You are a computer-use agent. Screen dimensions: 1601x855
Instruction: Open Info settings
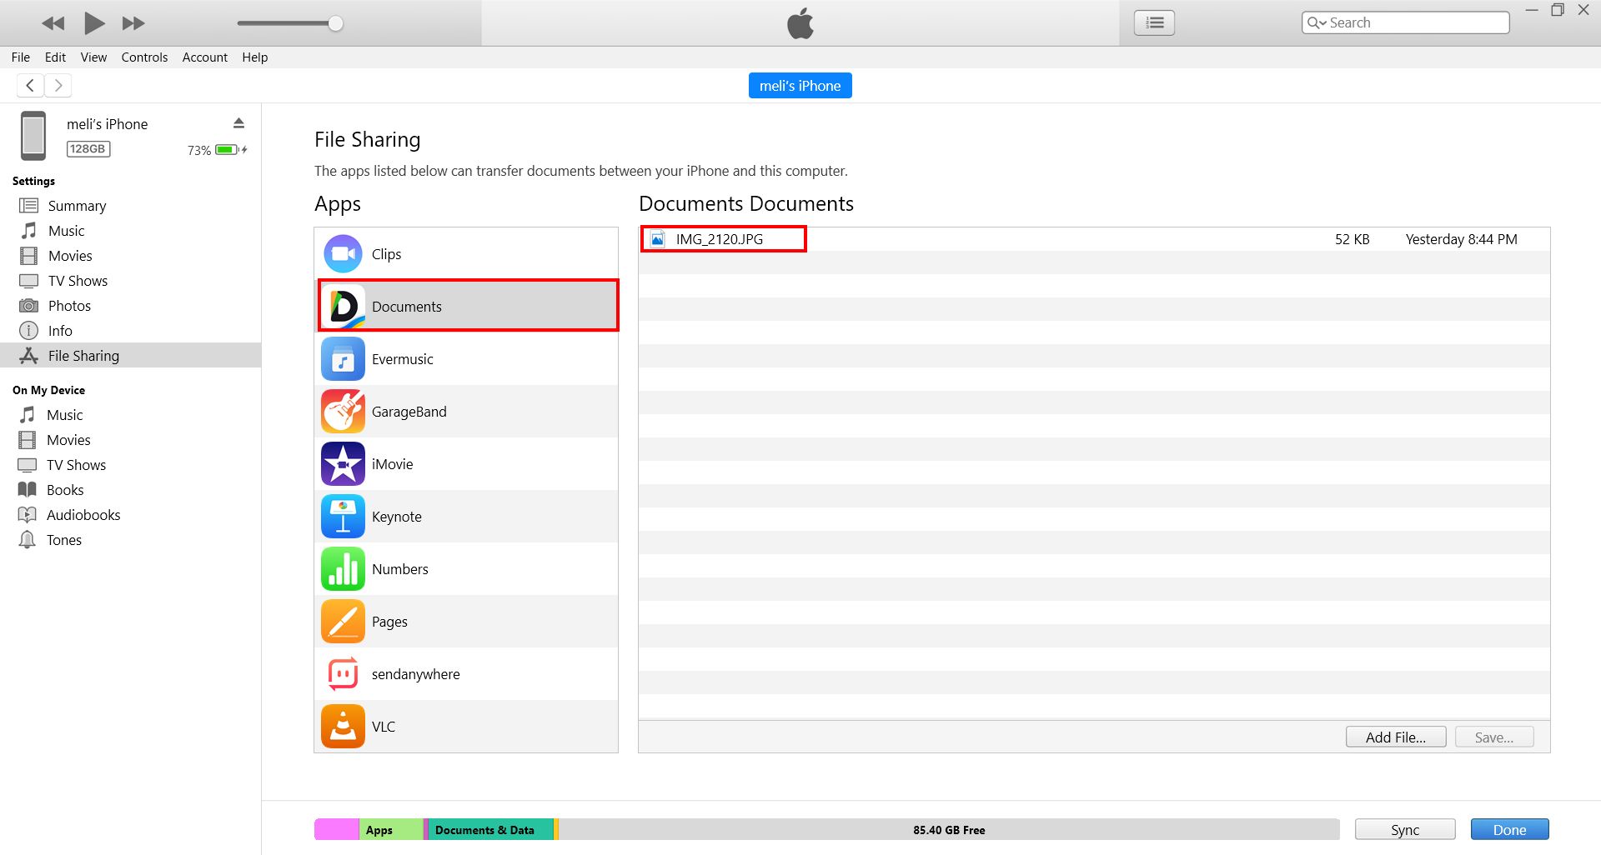pyautogui.click(x=60, y=331)
